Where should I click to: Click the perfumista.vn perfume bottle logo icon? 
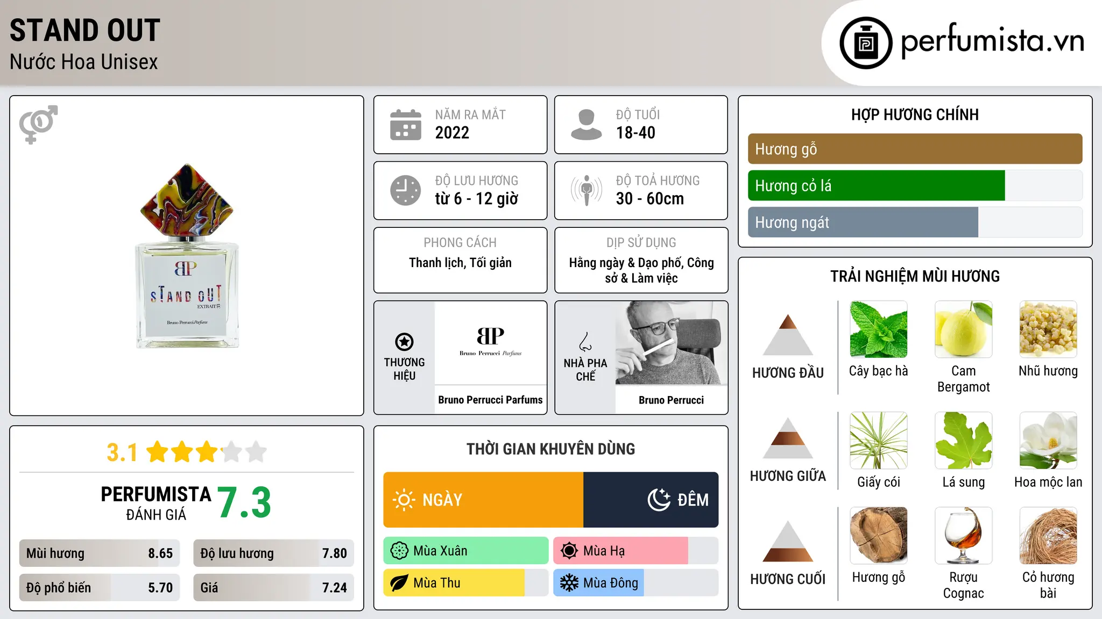[x=866, y=43]
